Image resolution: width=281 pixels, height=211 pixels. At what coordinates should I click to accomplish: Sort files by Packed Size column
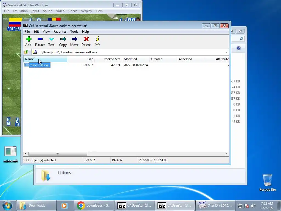tap(108, 59)
